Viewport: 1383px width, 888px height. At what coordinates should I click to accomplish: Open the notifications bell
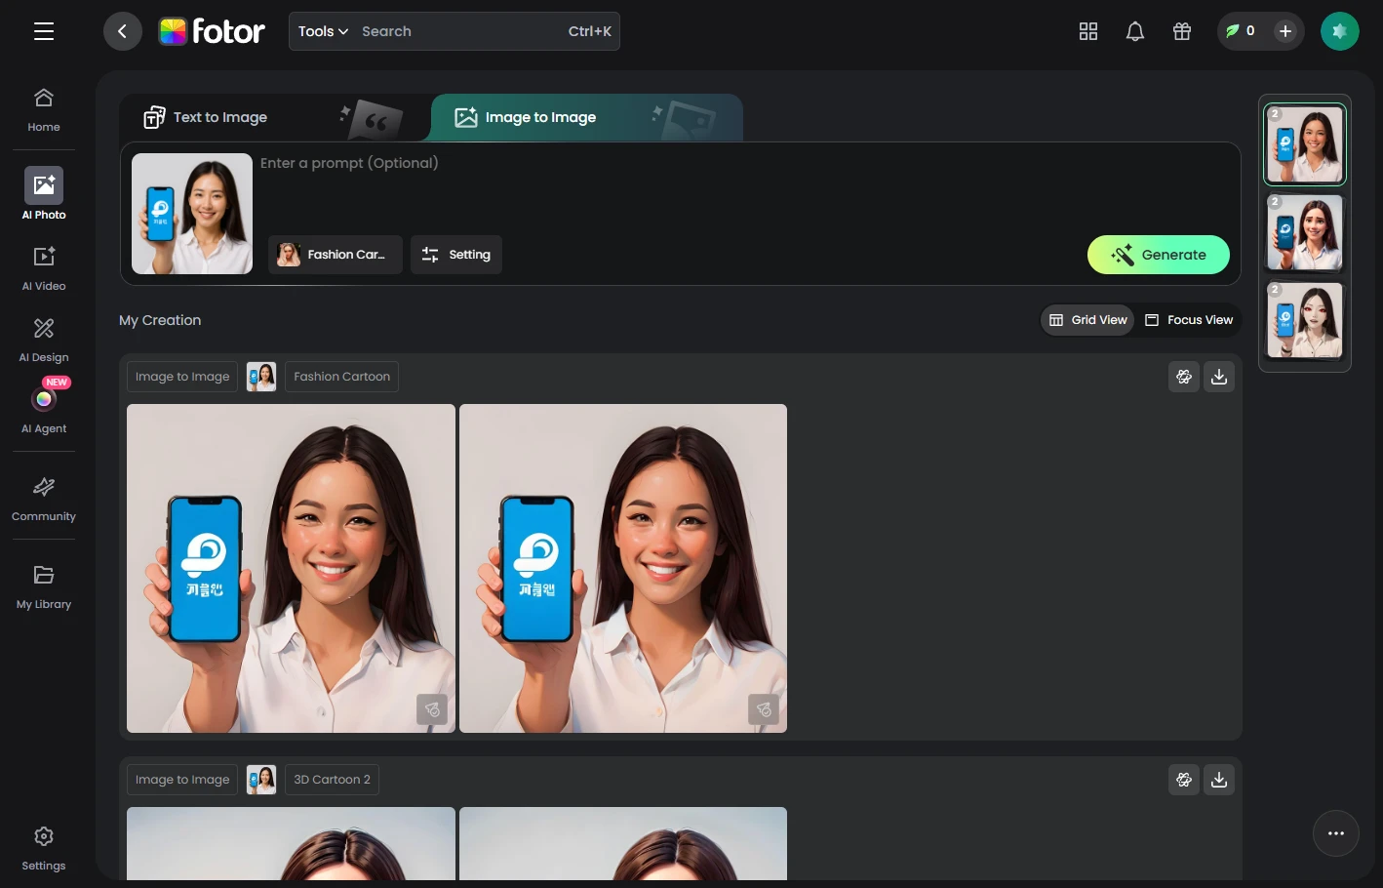click(1135, 31)
